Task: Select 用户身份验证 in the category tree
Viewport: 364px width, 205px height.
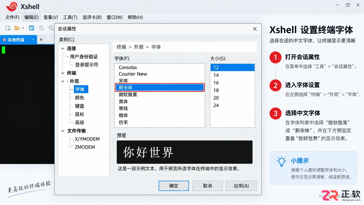Action: tap(84, 57)
